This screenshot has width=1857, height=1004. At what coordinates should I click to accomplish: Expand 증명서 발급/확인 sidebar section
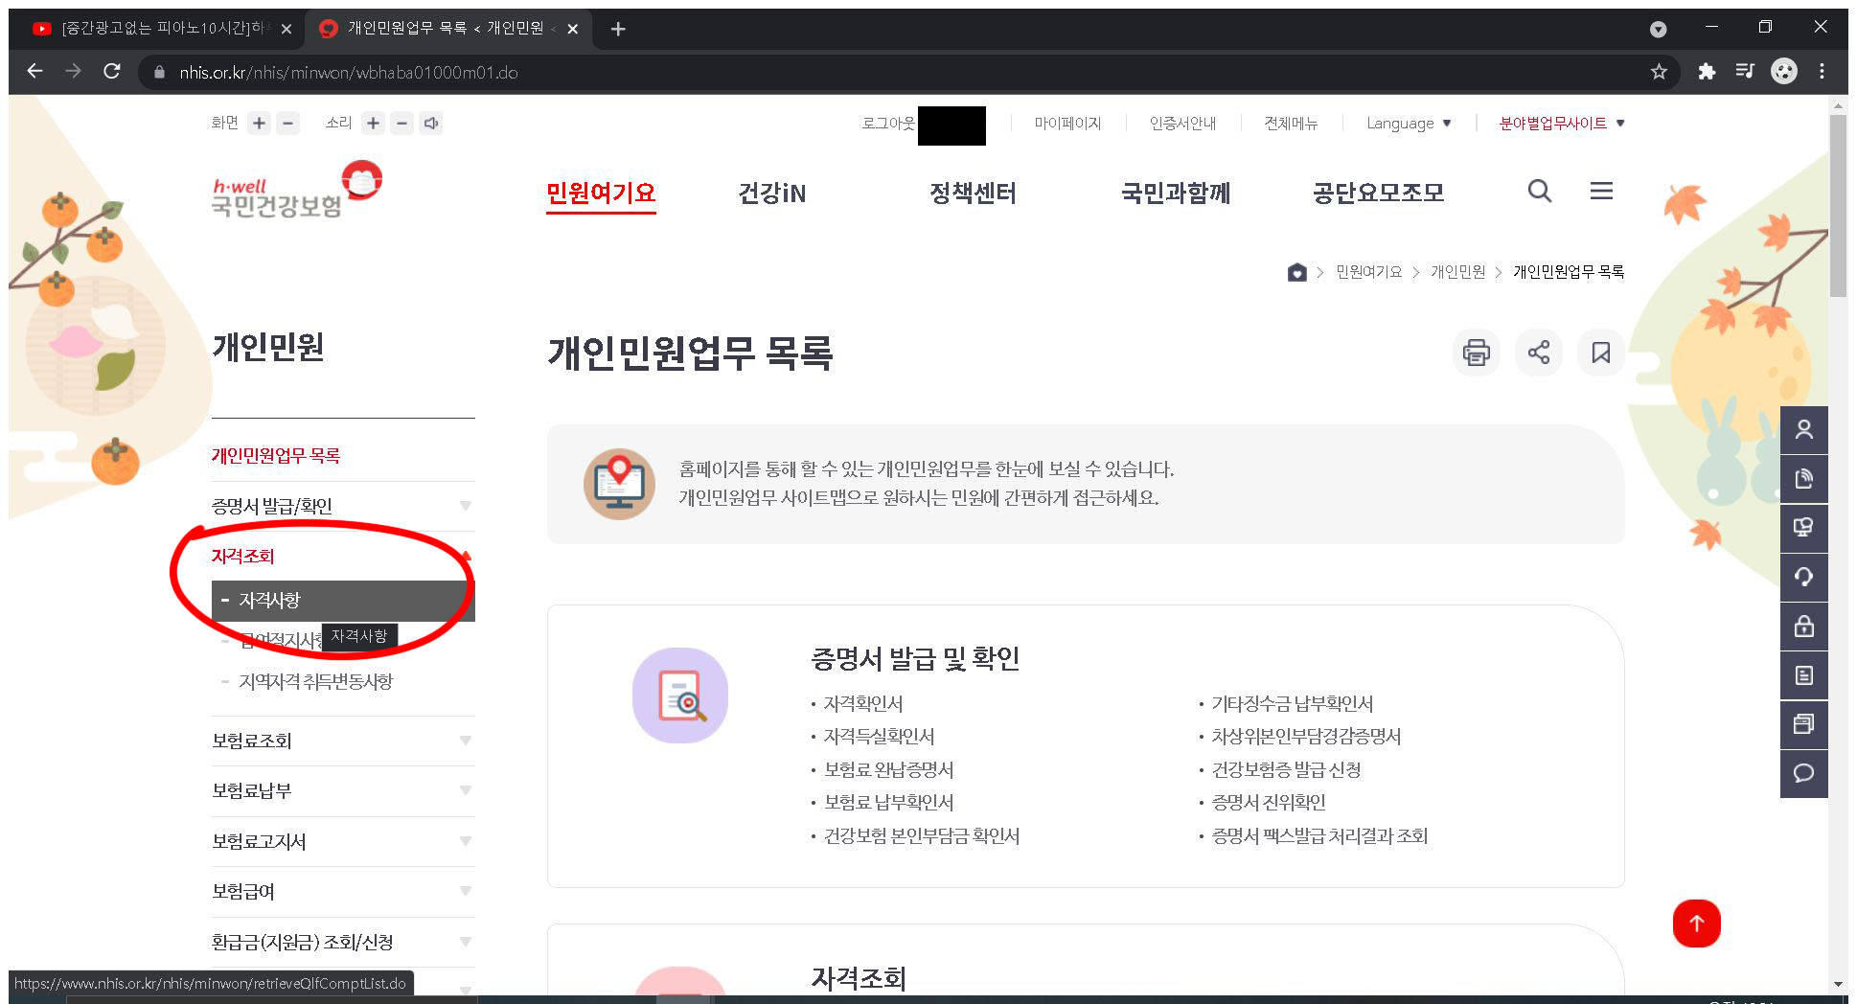tap(343, 506)
